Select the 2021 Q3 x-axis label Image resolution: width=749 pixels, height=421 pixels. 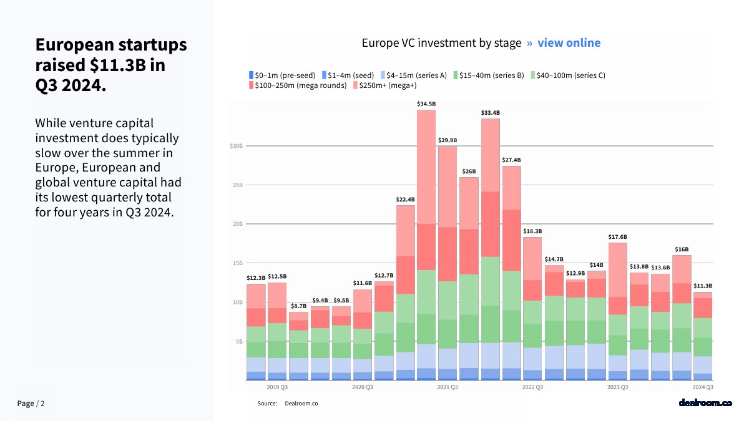pos(447,387)
